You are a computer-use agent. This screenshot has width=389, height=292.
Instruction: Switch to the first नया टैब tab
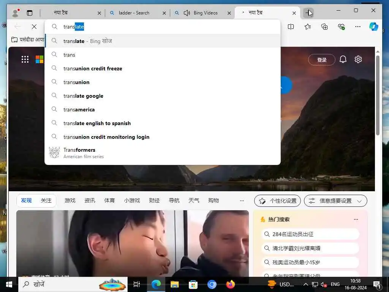tap(61, 13)
